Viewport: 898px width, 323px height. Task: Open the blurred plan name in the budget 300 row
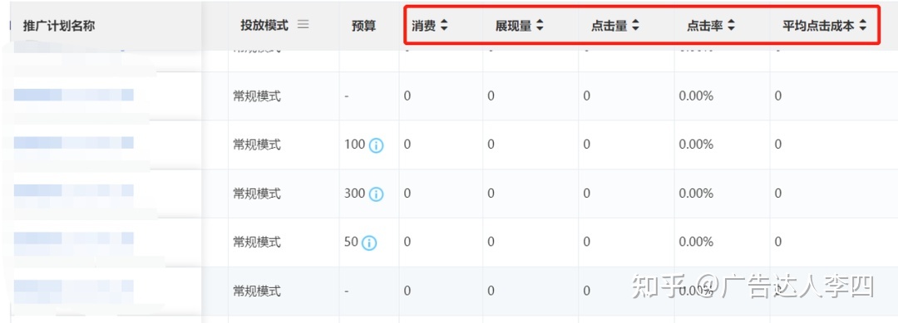point(74,191)
